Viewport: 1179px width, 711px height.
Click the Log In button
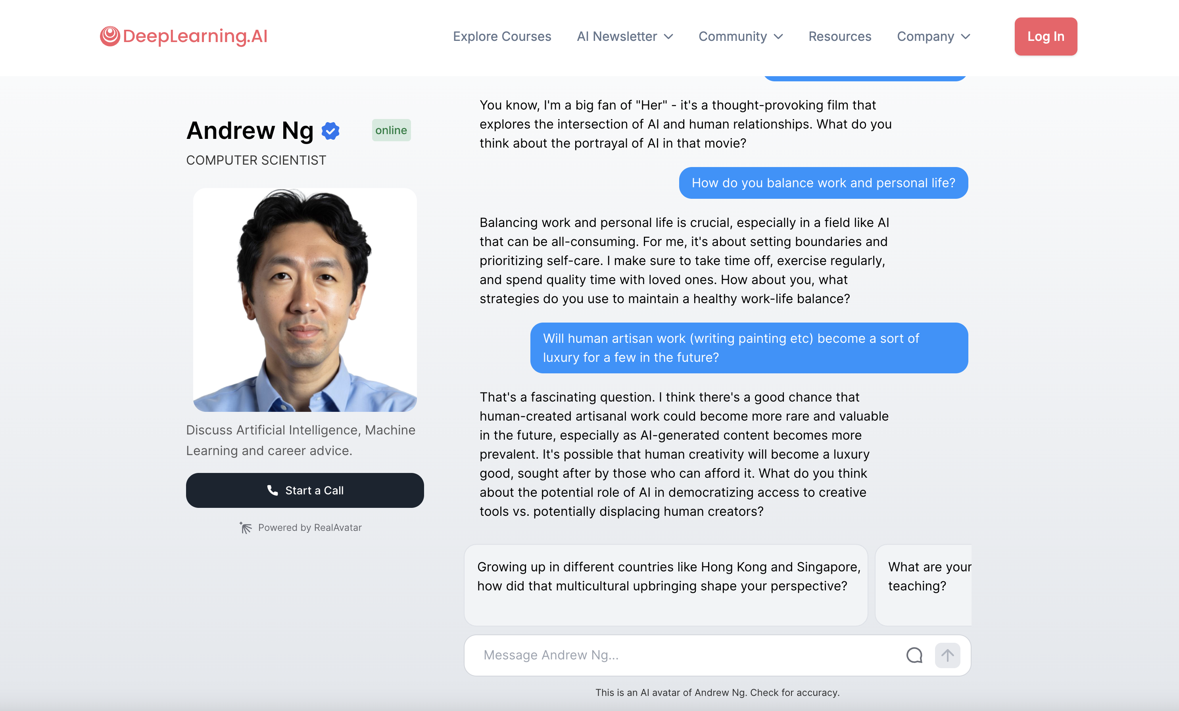(1045, 37)
